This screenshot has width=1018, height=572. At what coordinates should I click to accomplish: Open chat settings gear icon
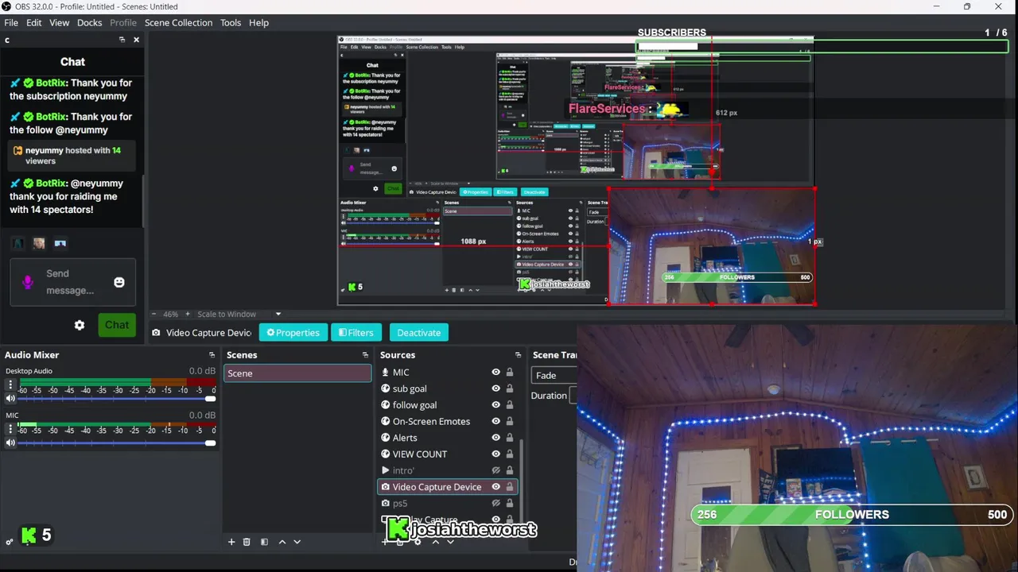80,325
